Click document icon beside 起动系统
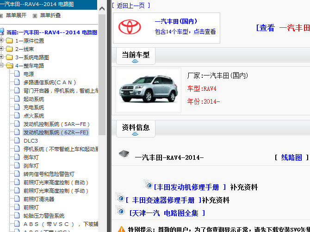Viewport: 310px width, 232px height. (x=17, y=99)
